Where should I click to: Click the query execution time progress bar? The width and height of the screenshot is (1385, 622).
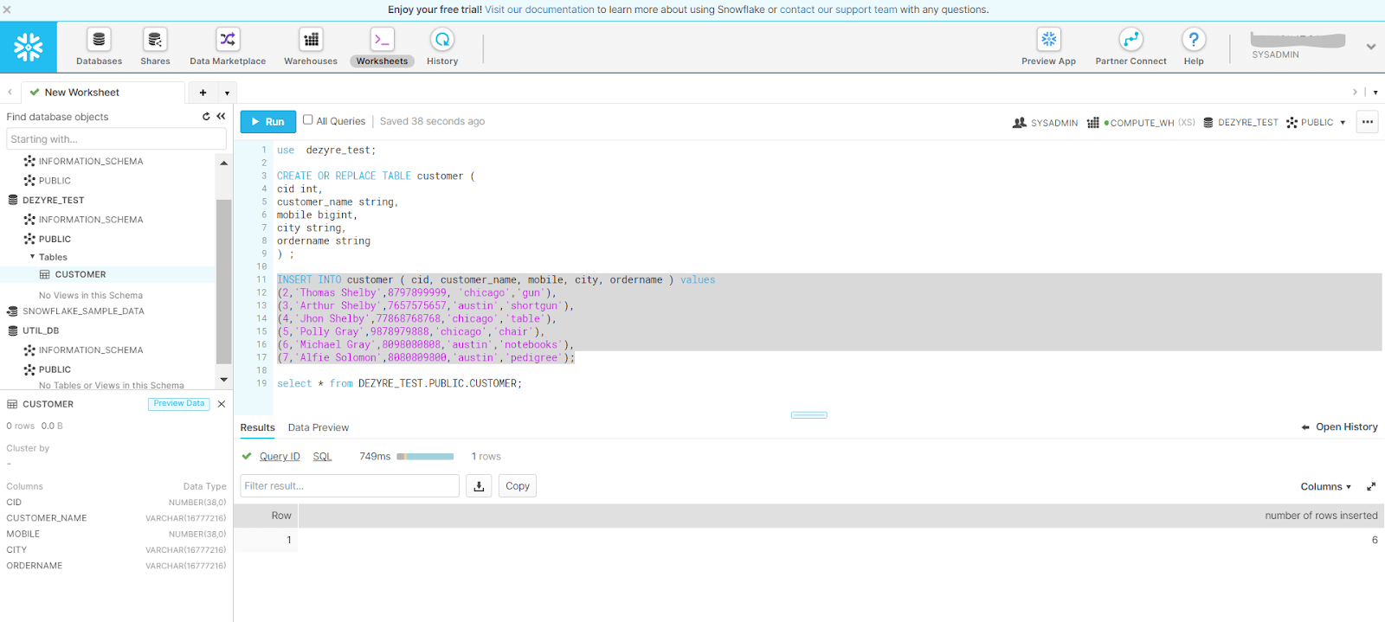pyautogui.click(x=425, y=457)
